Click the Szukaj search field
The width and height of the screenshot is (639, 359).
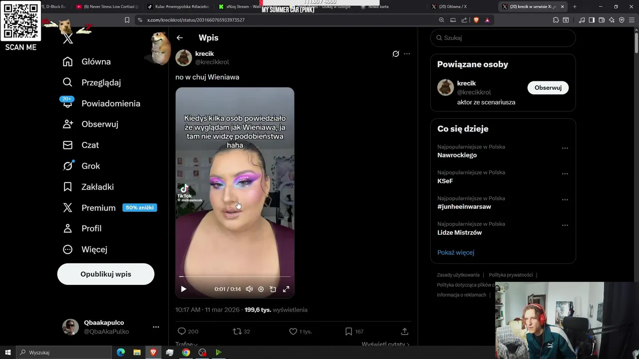[x=503, y=38]
